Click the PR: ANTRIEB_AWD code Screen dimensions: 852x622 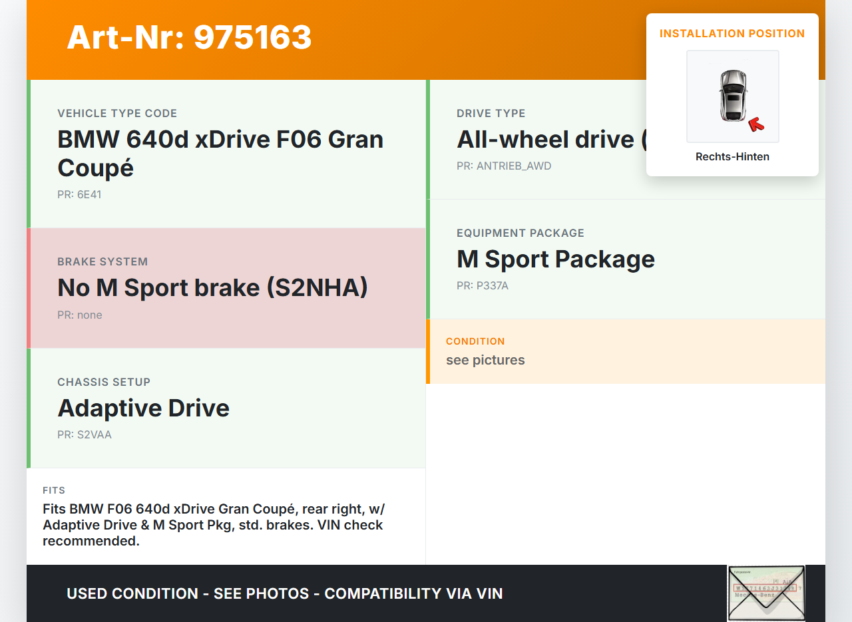click(504, 166)
